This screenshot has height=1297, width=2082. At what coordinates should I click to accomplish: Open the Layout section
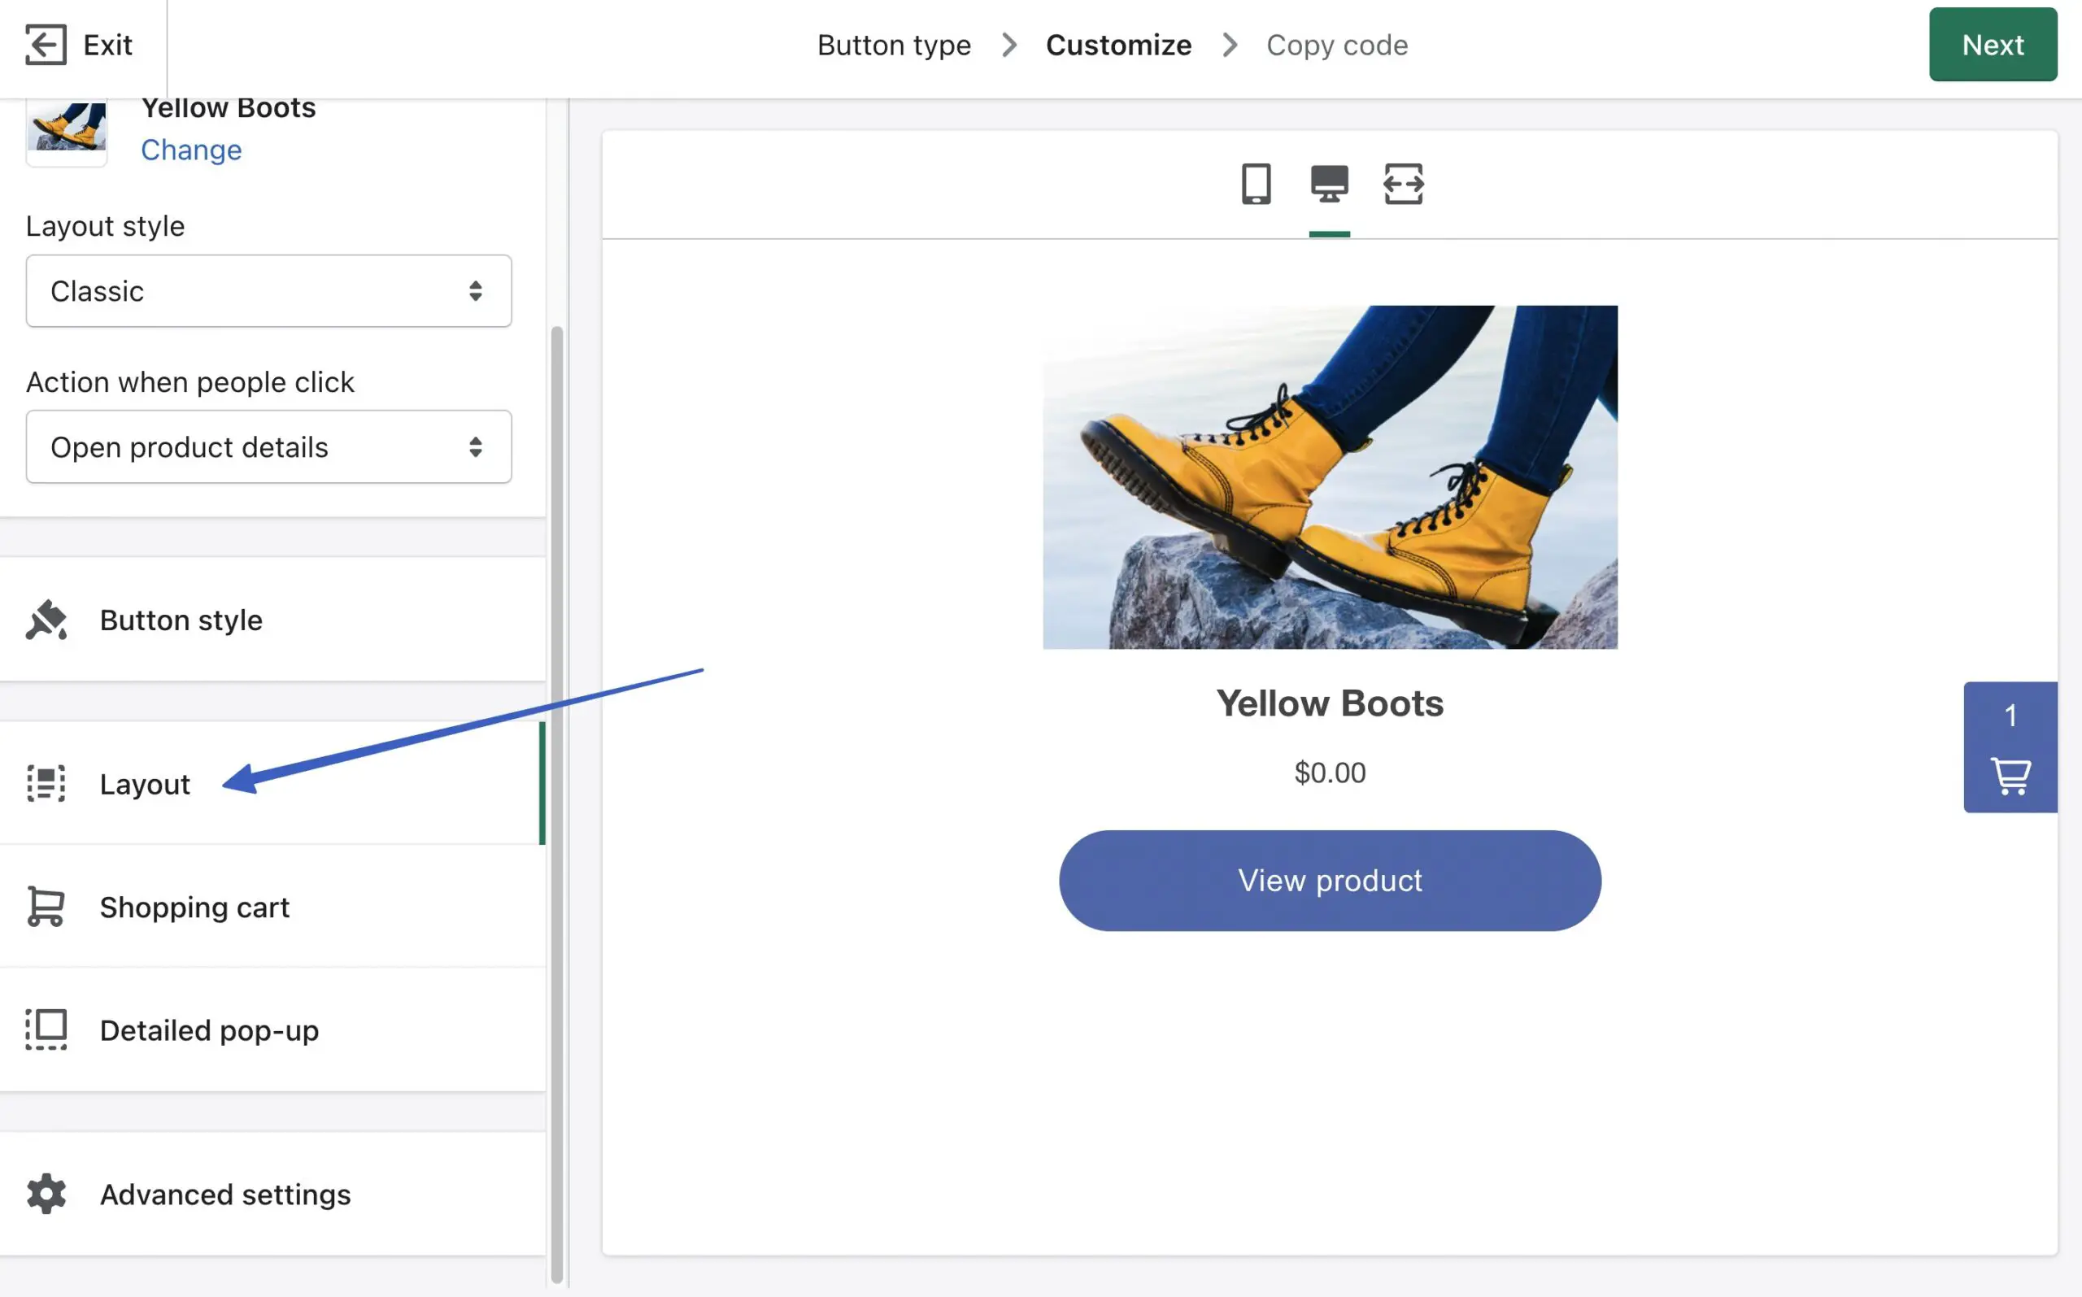pyautogui.click(x=272, y=783)
